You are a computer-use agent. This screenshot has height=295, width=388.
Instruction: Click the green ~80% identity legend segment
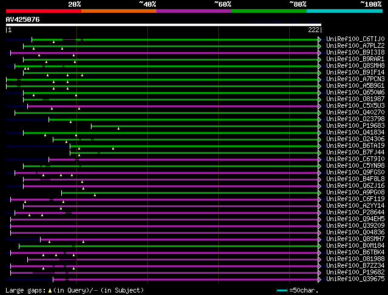click(x=269, y=11)
